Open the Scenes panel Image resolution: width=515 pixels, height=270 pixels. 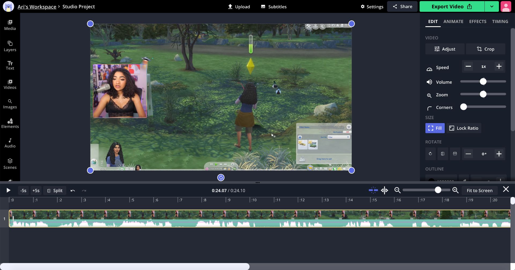(10, 164)
